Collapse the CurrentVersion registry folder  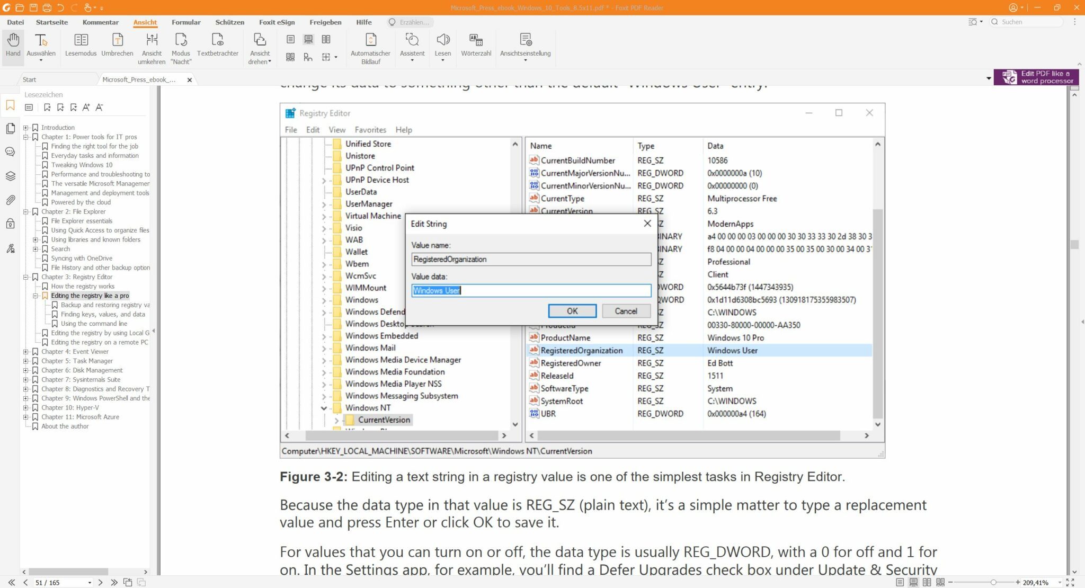(335, 419)
